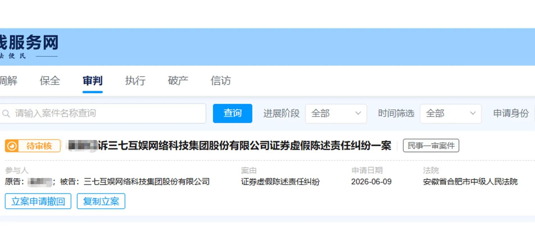
Task: Click the 复制立案 button
Action: (101, 201)
